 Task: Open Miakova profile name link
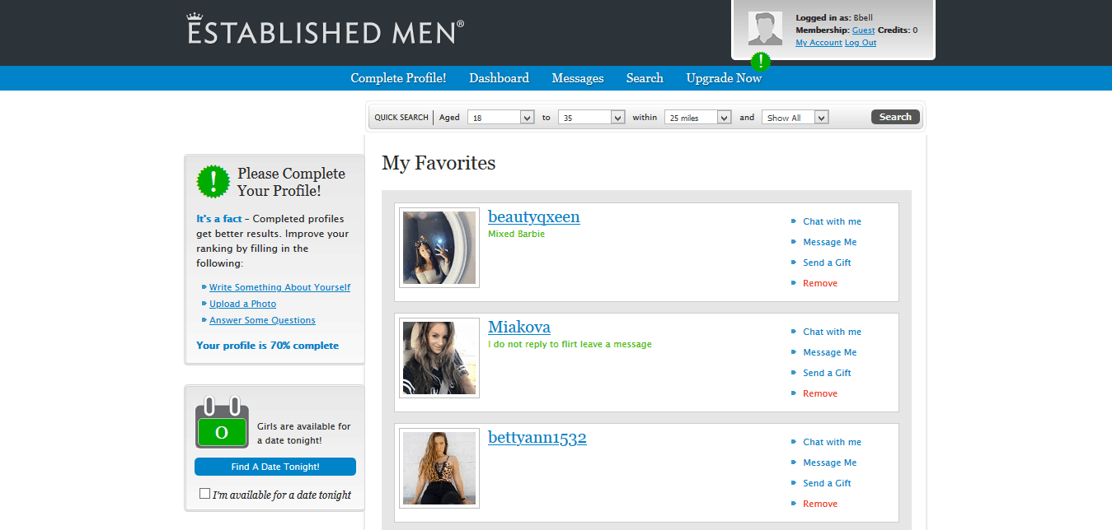[519, 327]
